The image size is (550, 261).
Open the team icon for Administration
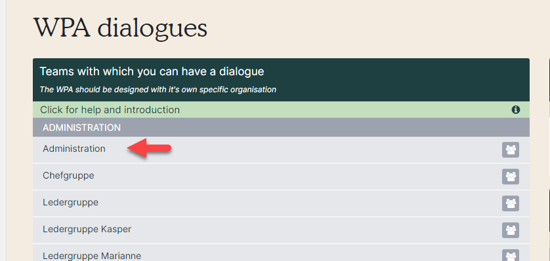511,150
